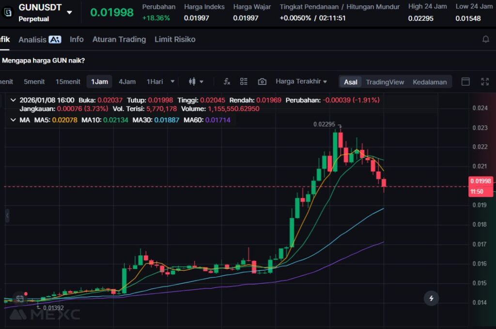This screenshot has height=329, width=496.
Task: Expand chart to fullscreen
Action: click(484, 81)
